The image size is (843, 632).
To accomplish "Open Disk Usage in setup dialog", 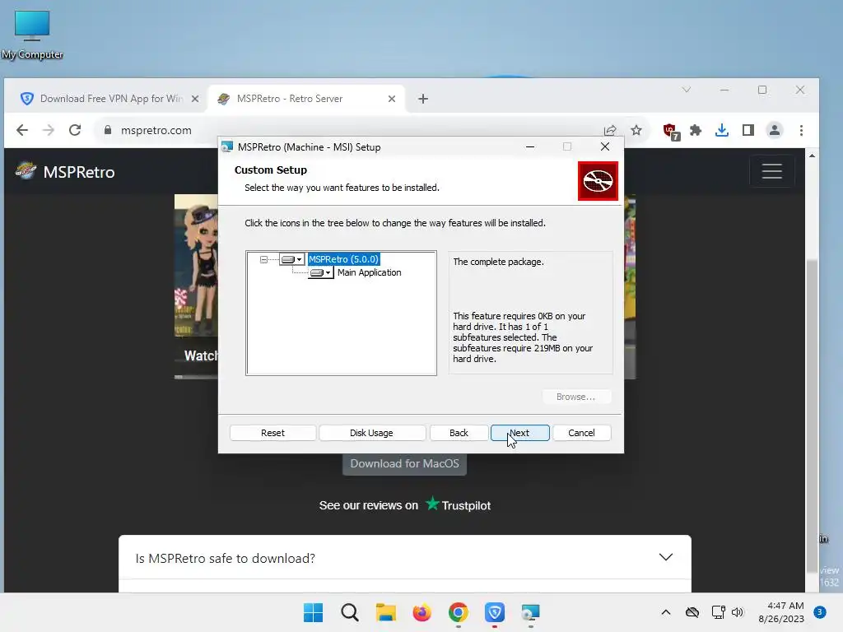I will point(371,433).
